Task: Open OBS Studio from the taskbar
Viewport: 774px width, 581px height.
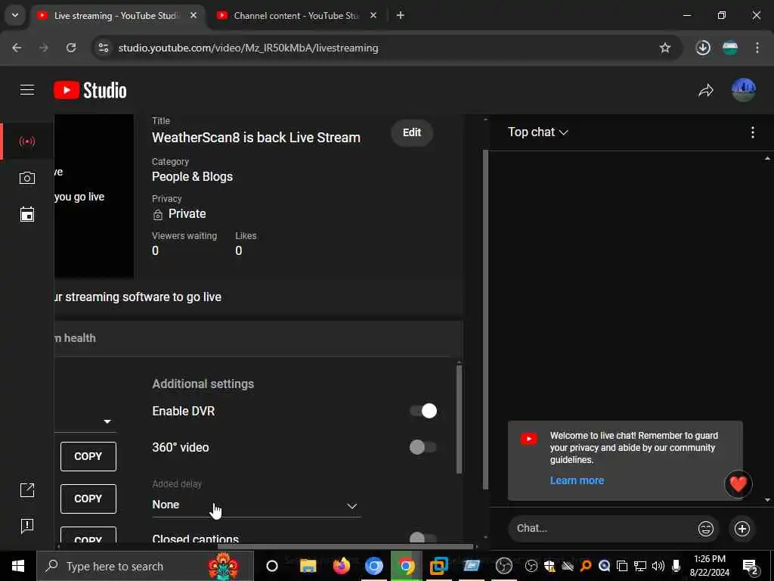Action: 504,566
